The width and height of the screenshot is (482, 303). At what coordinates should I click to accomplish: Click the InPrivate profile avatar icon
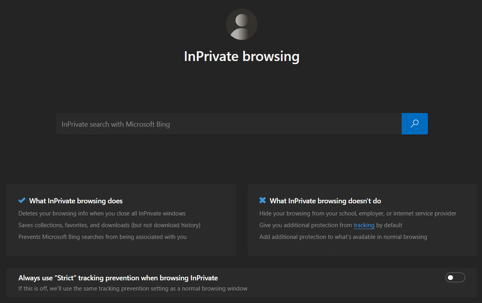(x=241, y=24)
